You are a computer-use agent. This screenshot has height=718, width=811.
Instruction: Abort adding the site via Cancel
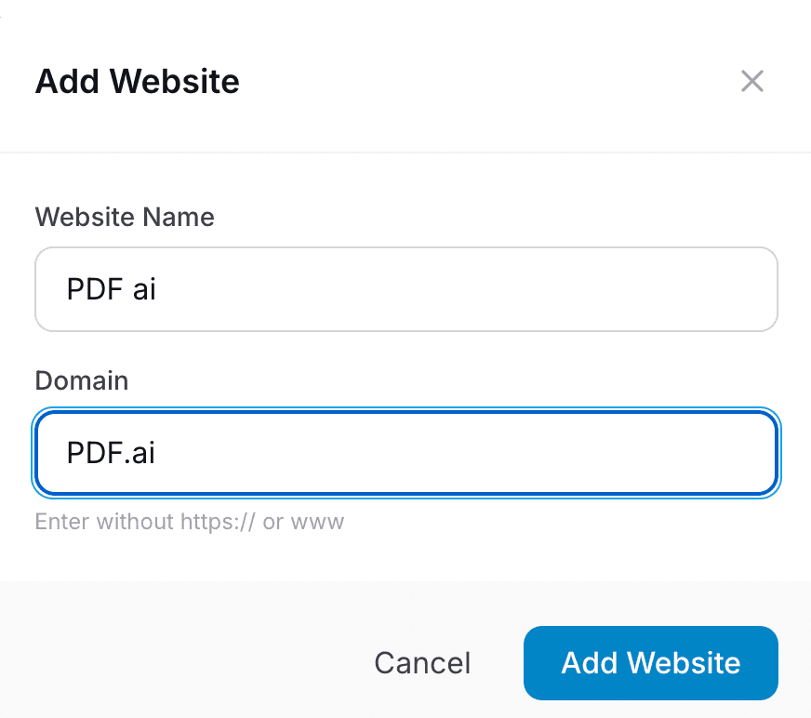(422, 662)
